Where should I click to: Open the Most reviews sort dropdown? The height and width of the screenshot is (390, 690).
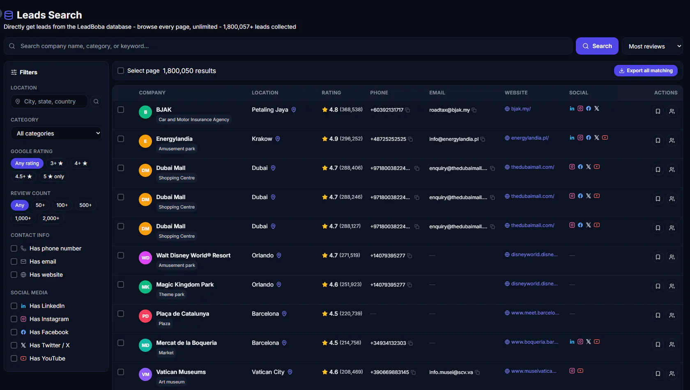[652, 46]
